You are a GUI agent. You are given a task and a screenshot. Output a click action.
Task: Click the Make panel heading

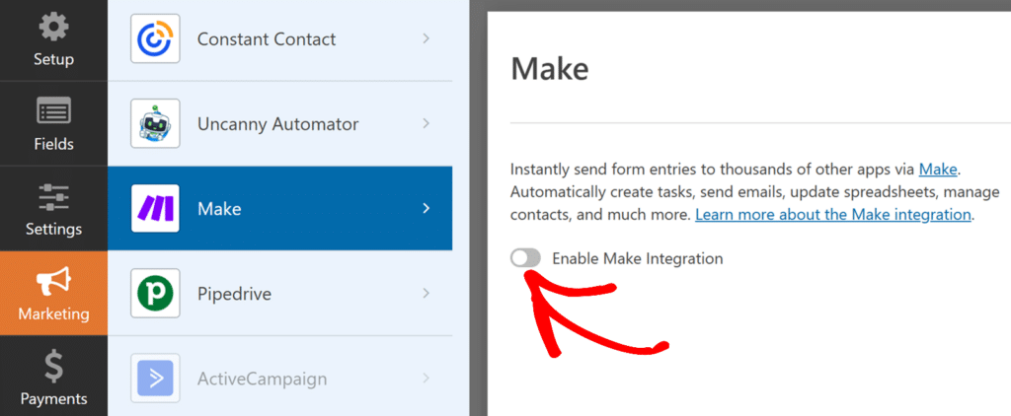(549, 68)
